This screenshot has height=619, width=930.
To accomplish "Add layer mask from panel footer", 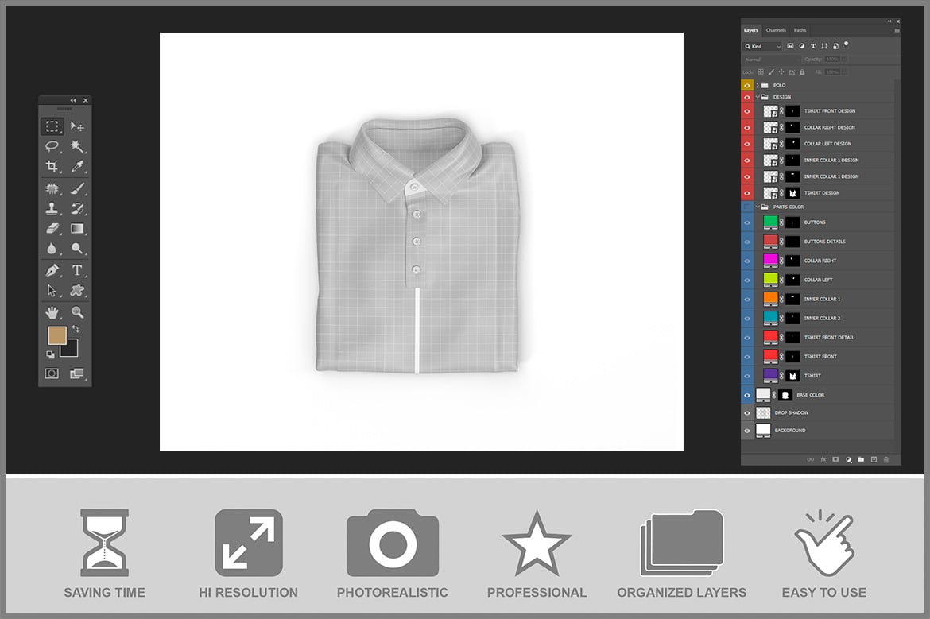I will [835, 459].
